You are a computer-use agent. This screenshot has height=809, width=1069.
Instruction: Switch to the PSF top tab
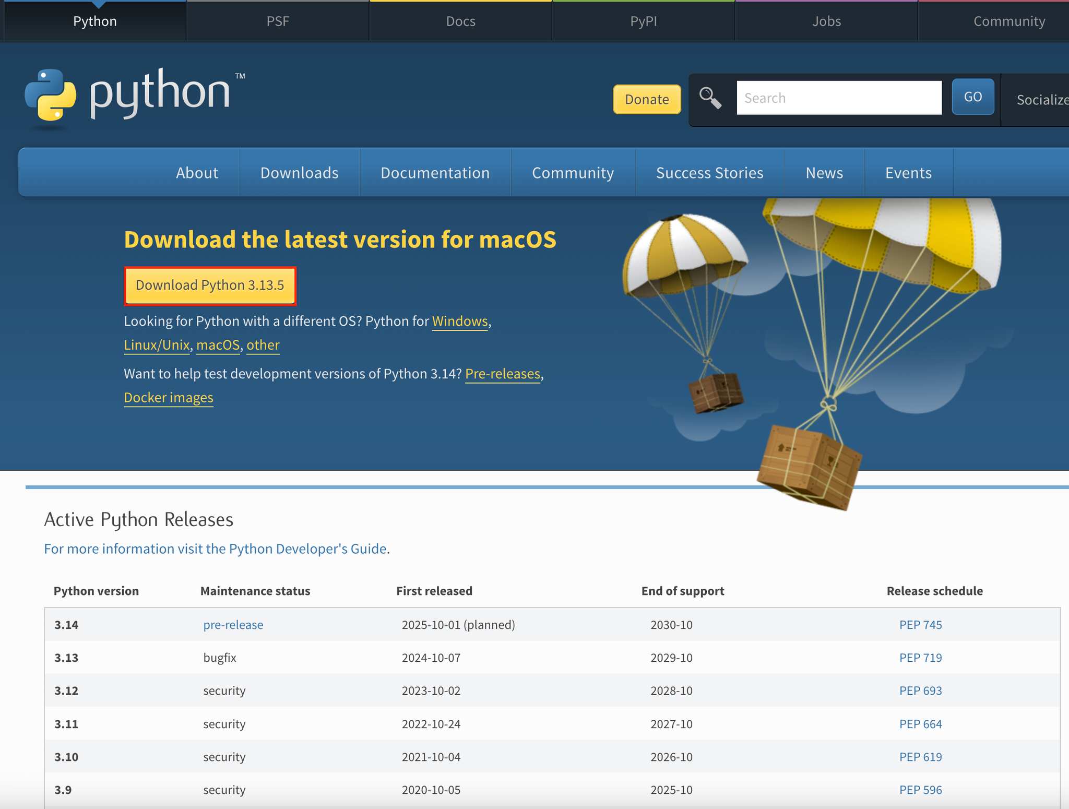tap(278, 21)
